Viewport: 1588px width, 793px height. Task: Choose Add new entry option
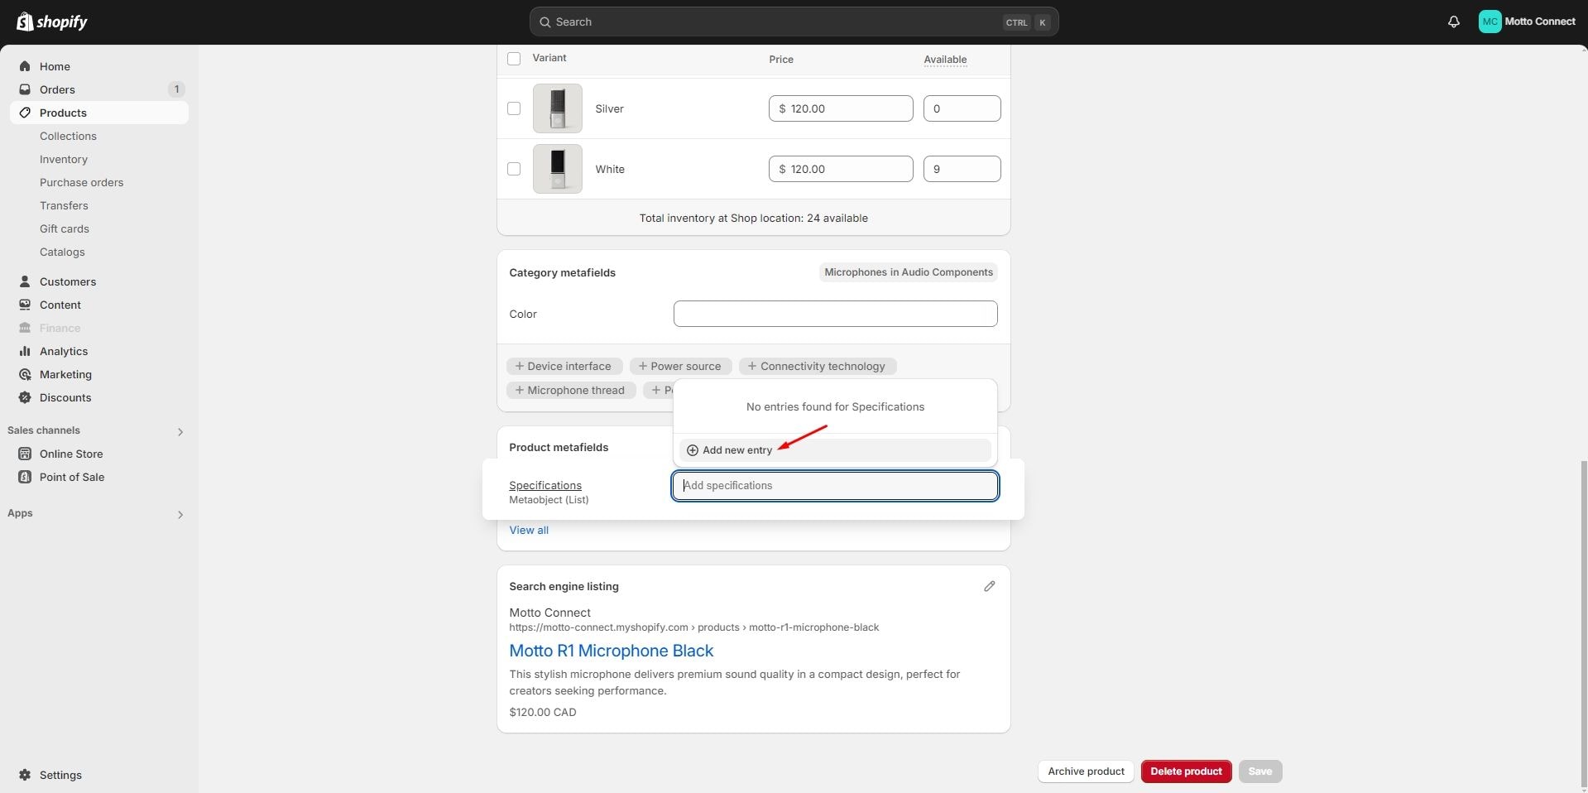[x=736, y=450]
